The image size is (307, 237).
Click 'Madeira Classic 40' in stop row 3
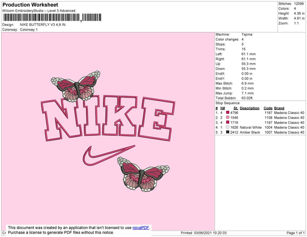[x=289, y=123]
